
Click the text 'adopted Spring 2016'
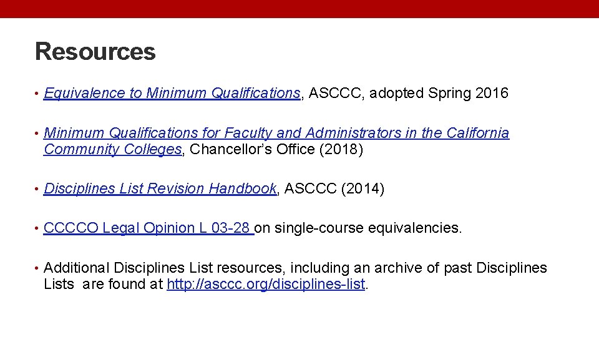point(441,94)
